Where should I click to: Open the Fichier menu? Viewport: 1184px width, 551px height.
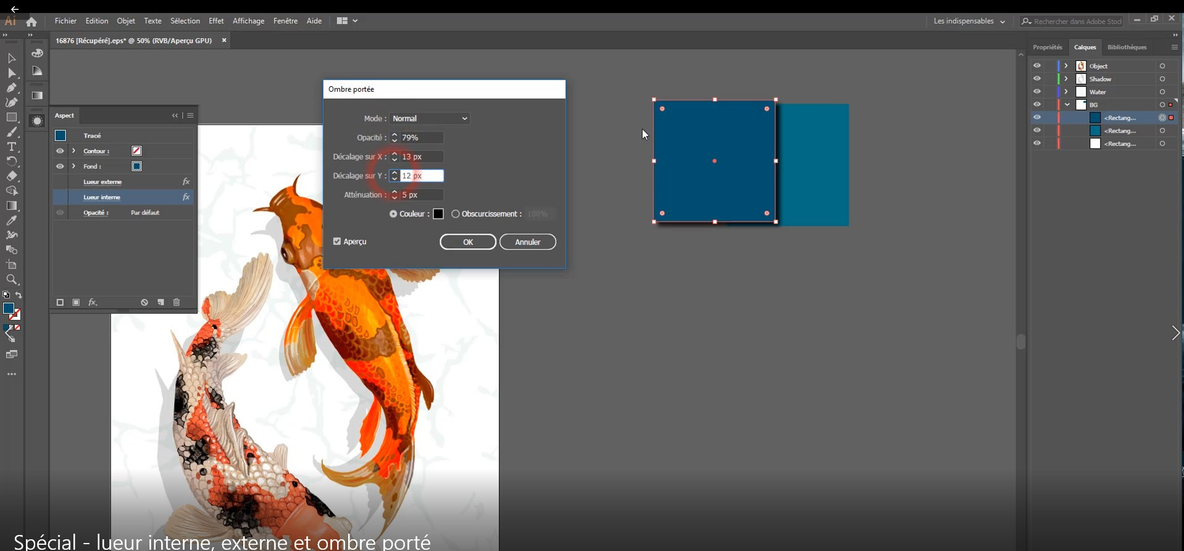tap(65, 21)
